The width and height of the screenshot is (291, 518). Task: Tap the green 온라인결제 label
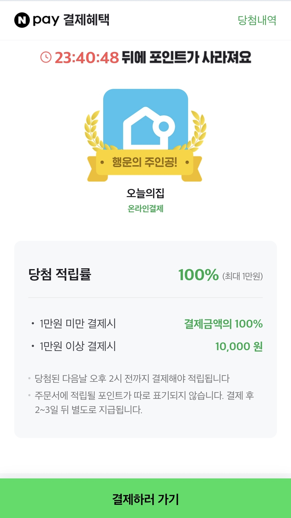[x=145, y=208]
